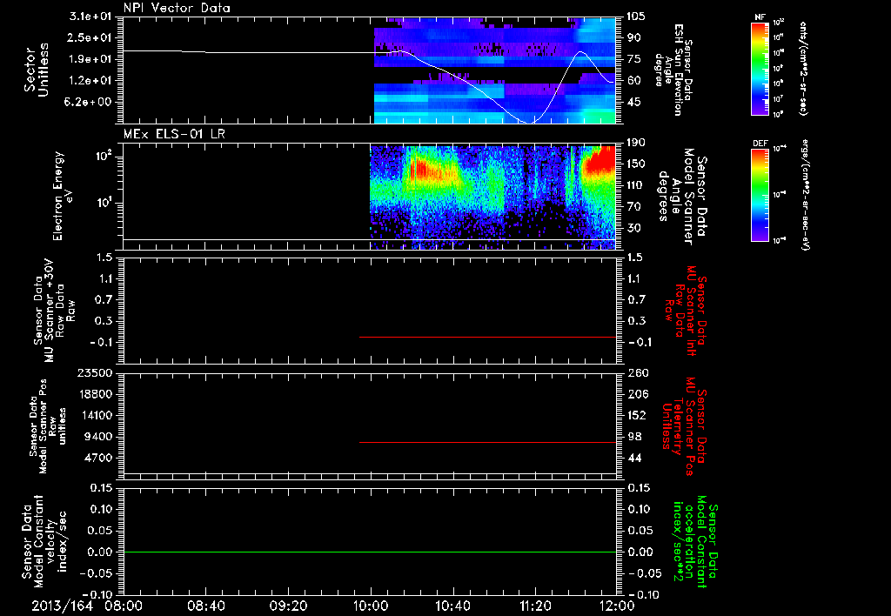The height and width of the screenshot is (616, 891).
Task: Click the 'Model Scanner Pos Raw unitless' label
Action: click(47, 425)
